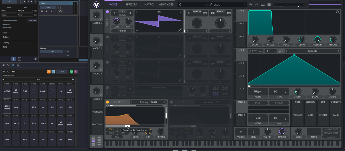Enable oscillator 2 power toggle
The image size is (345, 151).
(x=108, y=37)
